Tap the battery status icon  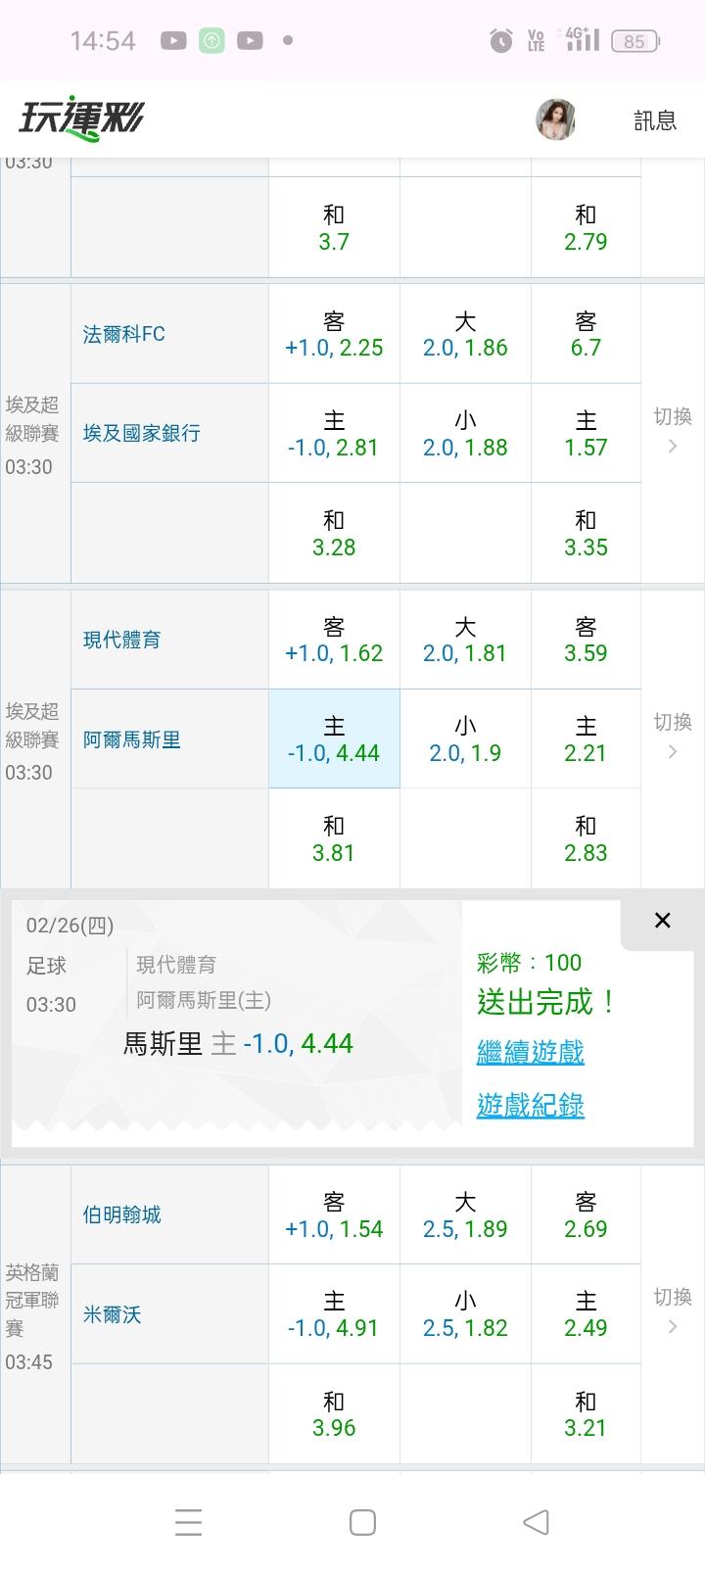(634, 41)
